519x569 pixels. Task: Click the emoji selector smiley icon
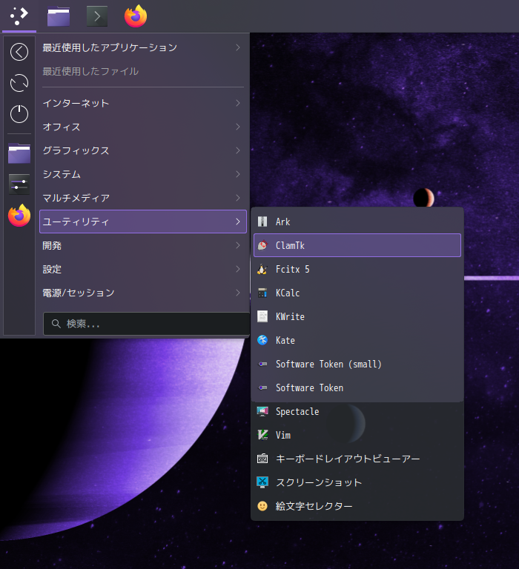[262, 506]
